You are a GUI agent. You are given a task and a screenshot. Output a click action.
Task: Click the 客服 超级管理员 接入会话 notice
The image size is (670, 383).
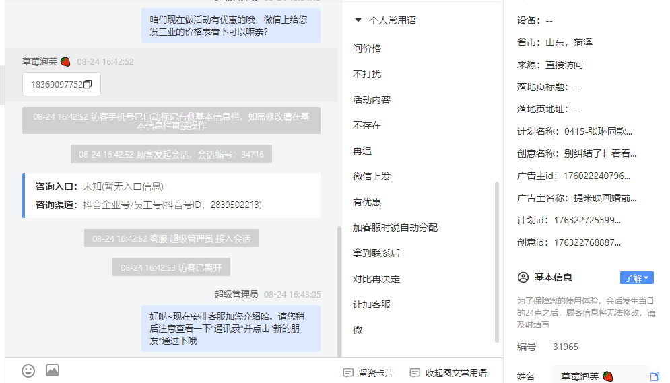point(171,238)
